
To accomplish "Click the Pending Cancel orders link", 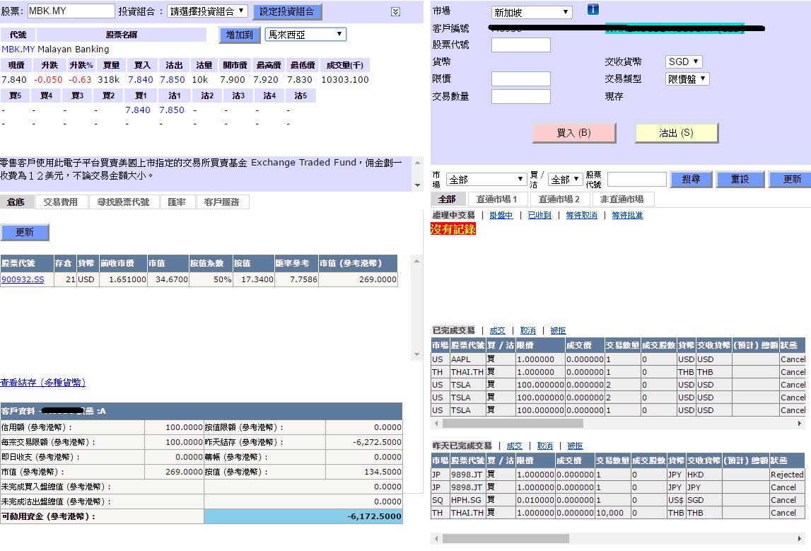I will (x=580, y=216).
